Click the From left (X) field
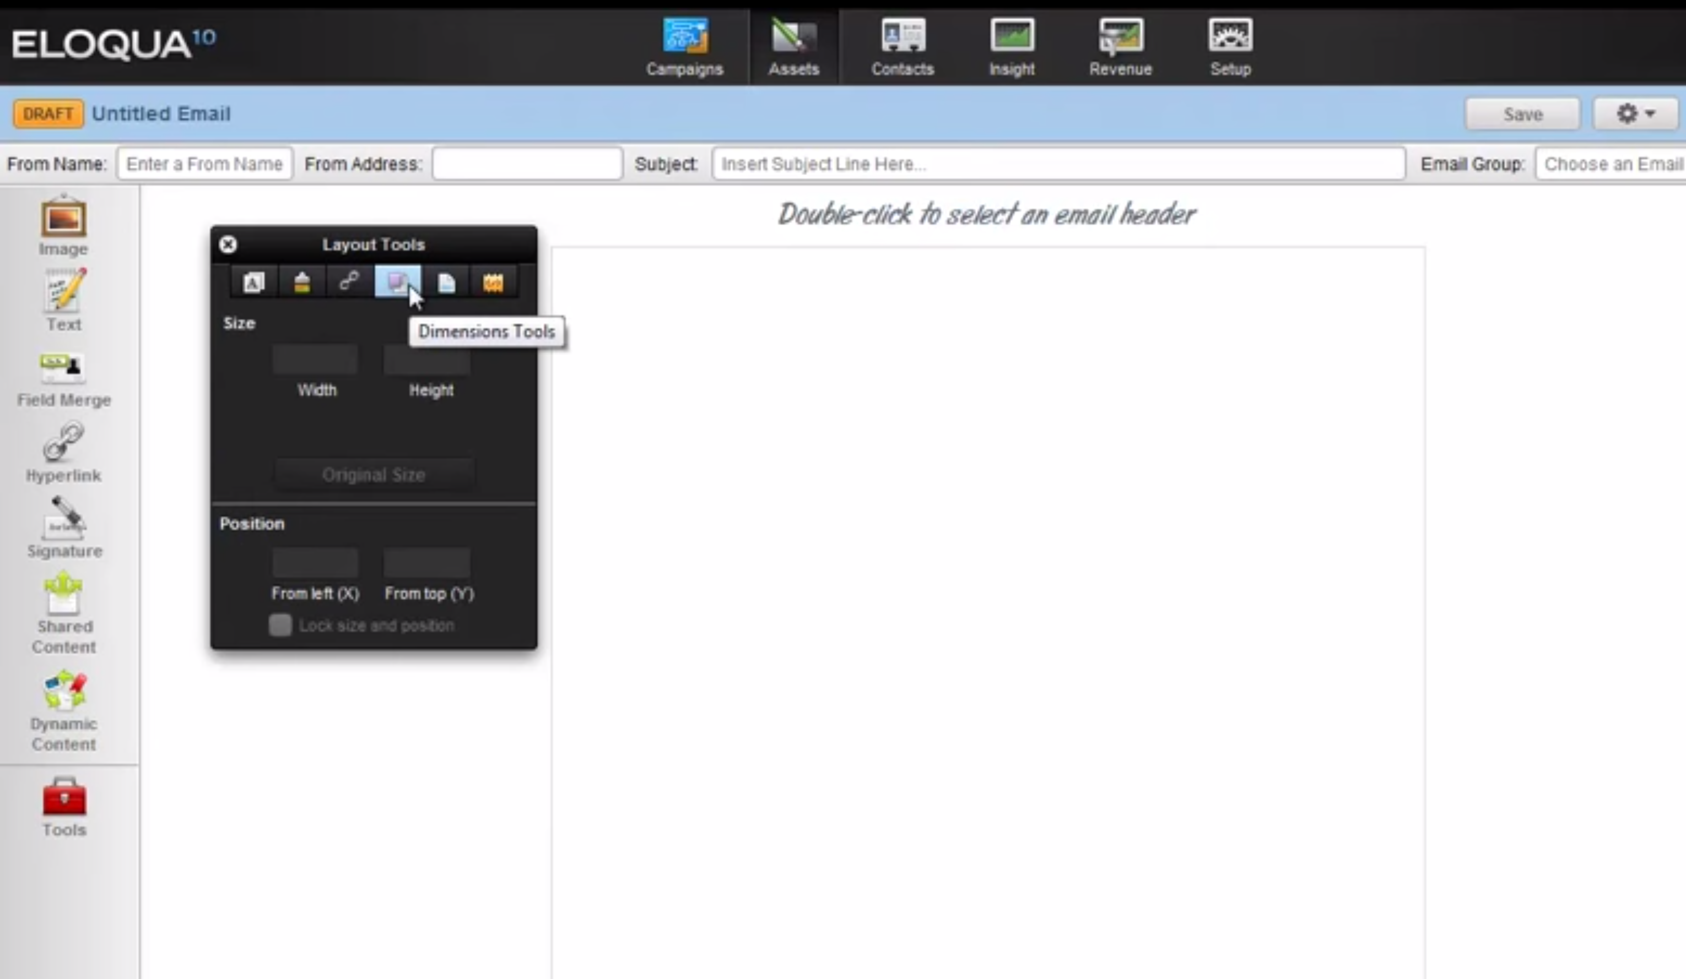Viewport: 1686px width, 979px height. (x=315, y=563)
